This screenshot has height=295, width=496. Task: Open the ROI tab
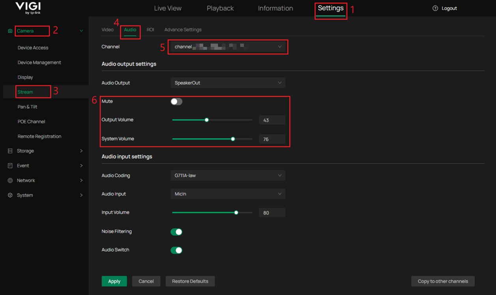tap(150, 30)
